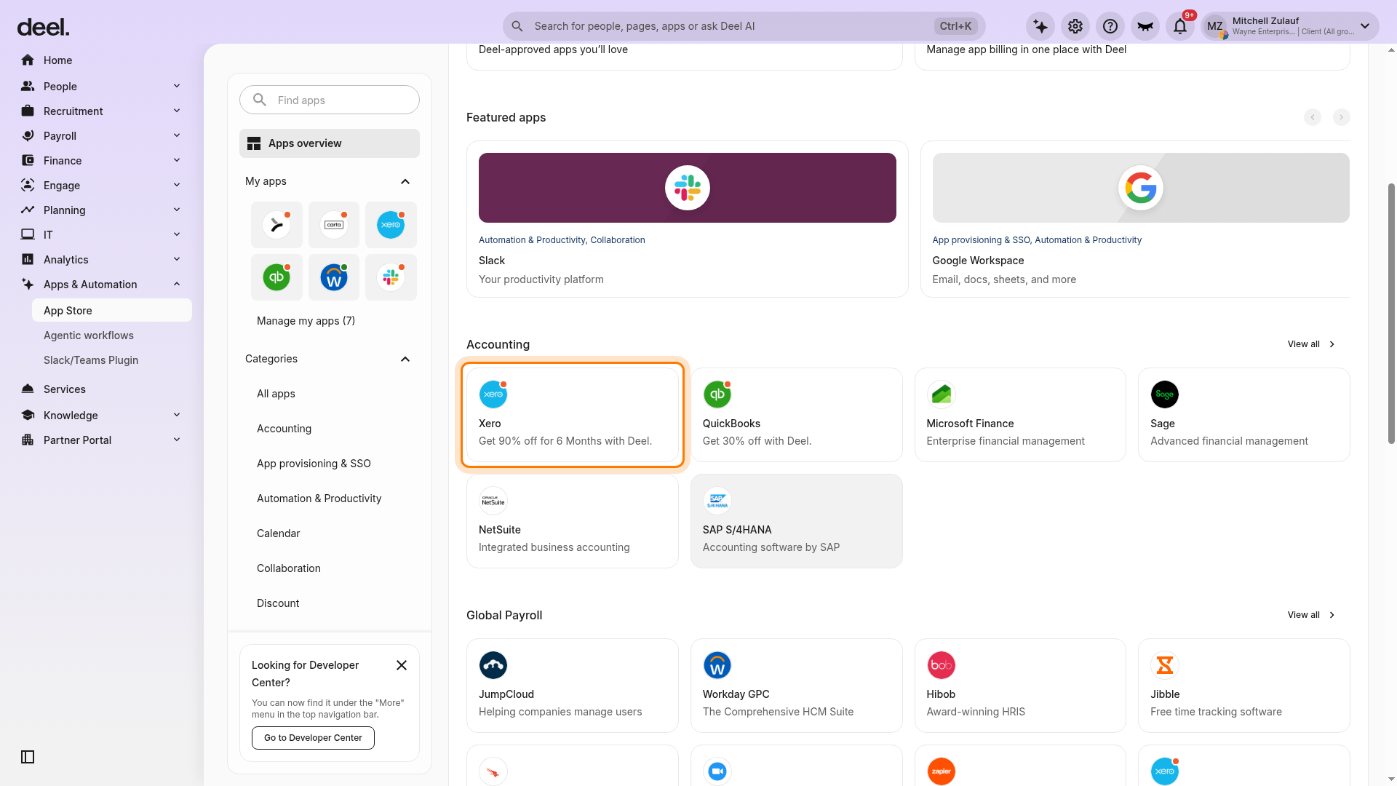Select the Collaboration category
The height and width of the screenshot is (786, 1397).
tap(288, 568)
